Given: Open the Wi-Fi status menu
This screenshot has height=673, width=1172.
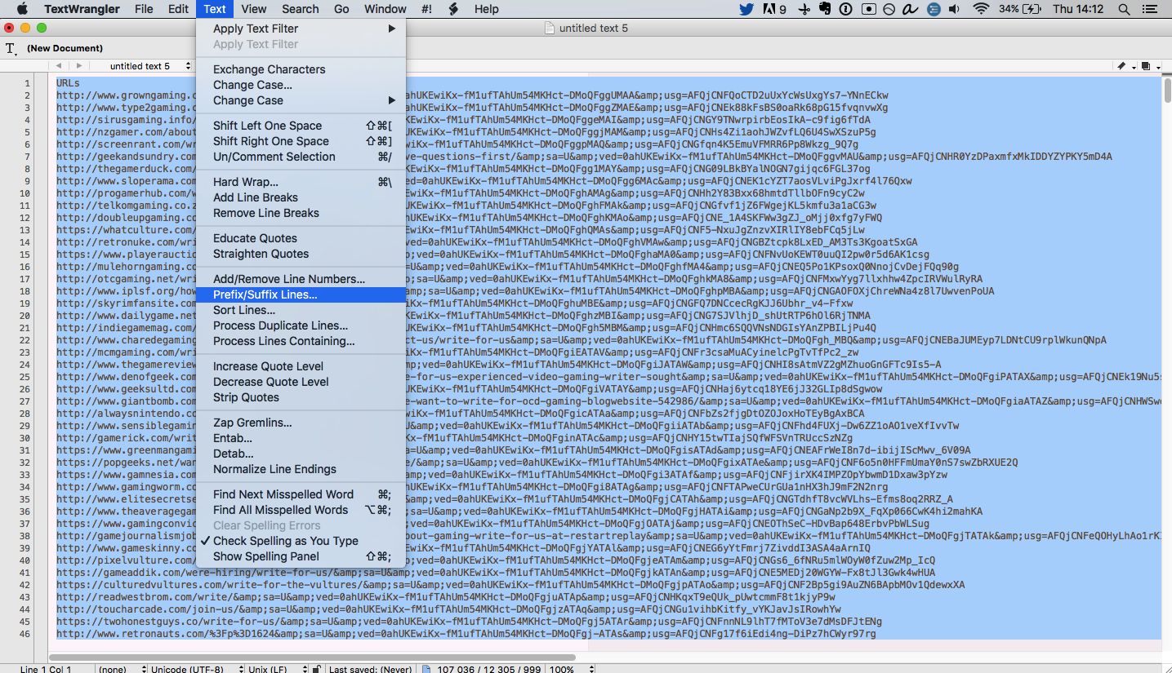Looking at the screenshot, I should pos(982,9).
